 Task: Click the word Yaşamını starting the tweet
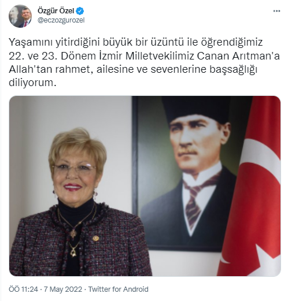pos(31,43)
